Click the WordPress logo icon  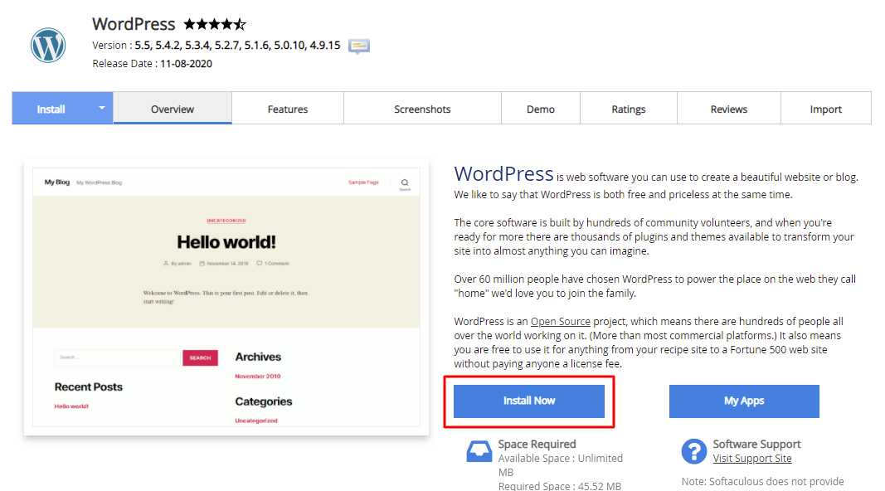(48, 45)
